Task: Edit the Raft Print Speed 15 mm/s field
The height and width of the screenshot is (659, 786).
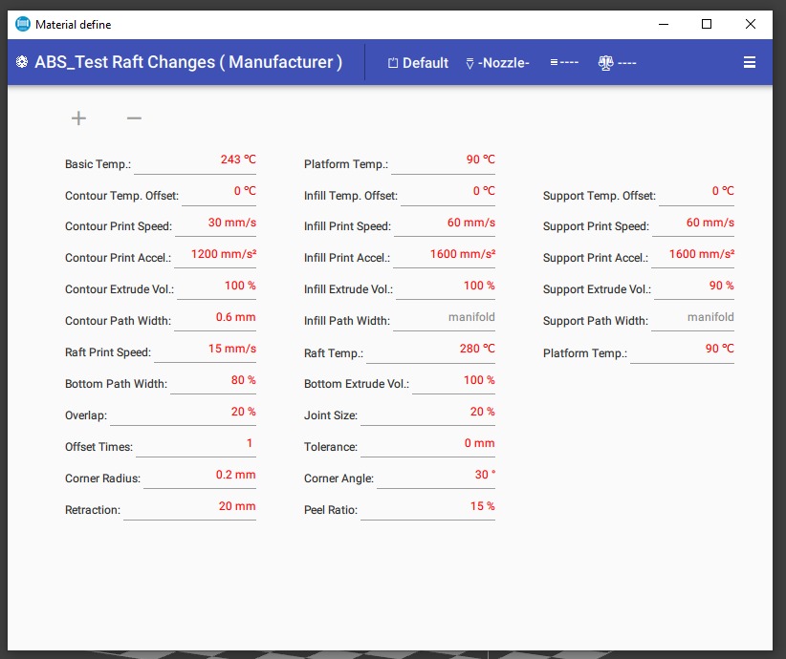Action: click(205, 350)
